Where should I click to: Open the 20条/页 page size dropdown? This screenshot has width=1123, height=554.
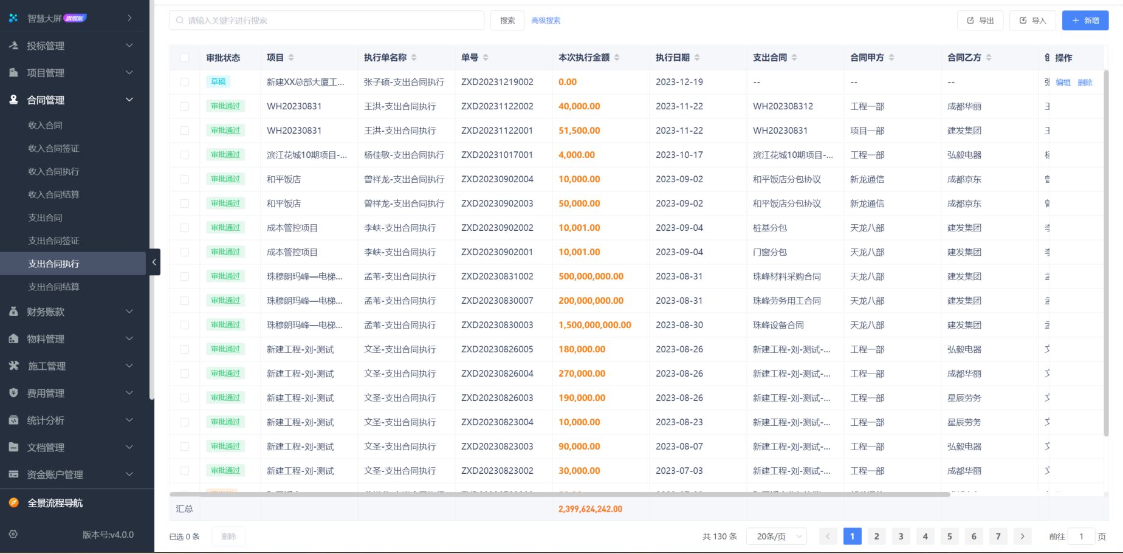pos(777,536)
